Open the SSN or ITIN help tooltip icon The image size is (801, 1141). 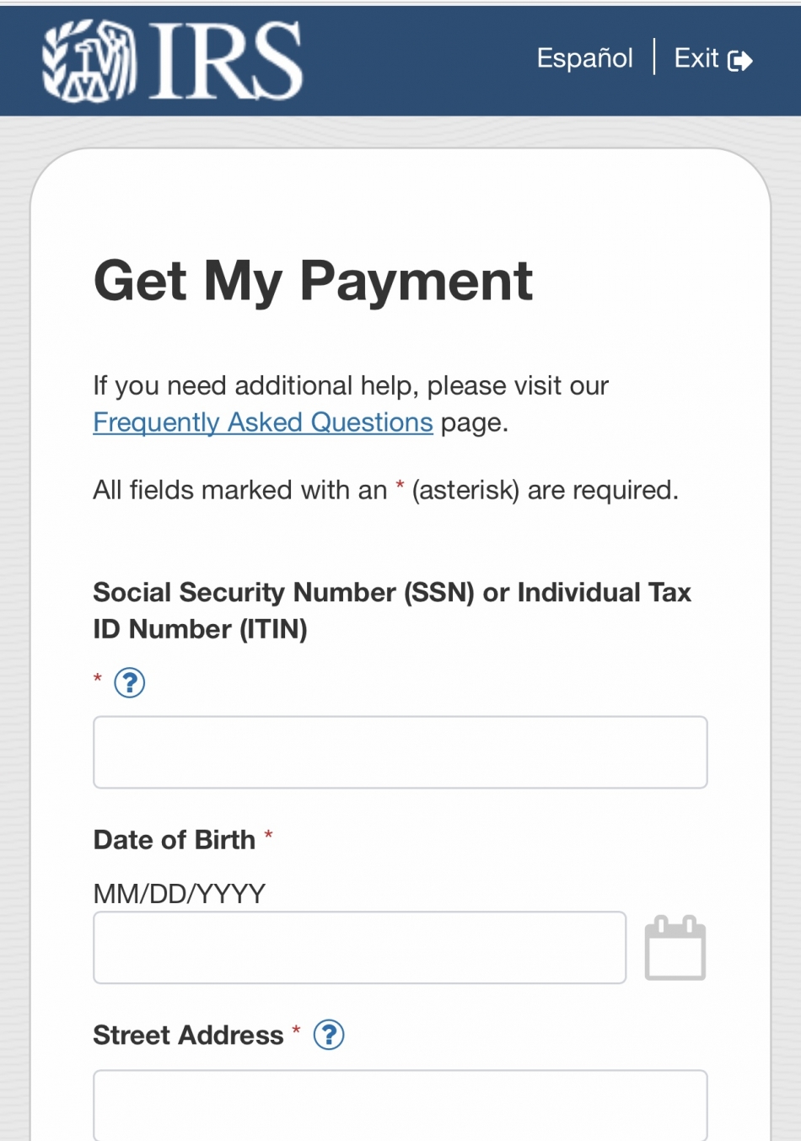coord(130,682)
